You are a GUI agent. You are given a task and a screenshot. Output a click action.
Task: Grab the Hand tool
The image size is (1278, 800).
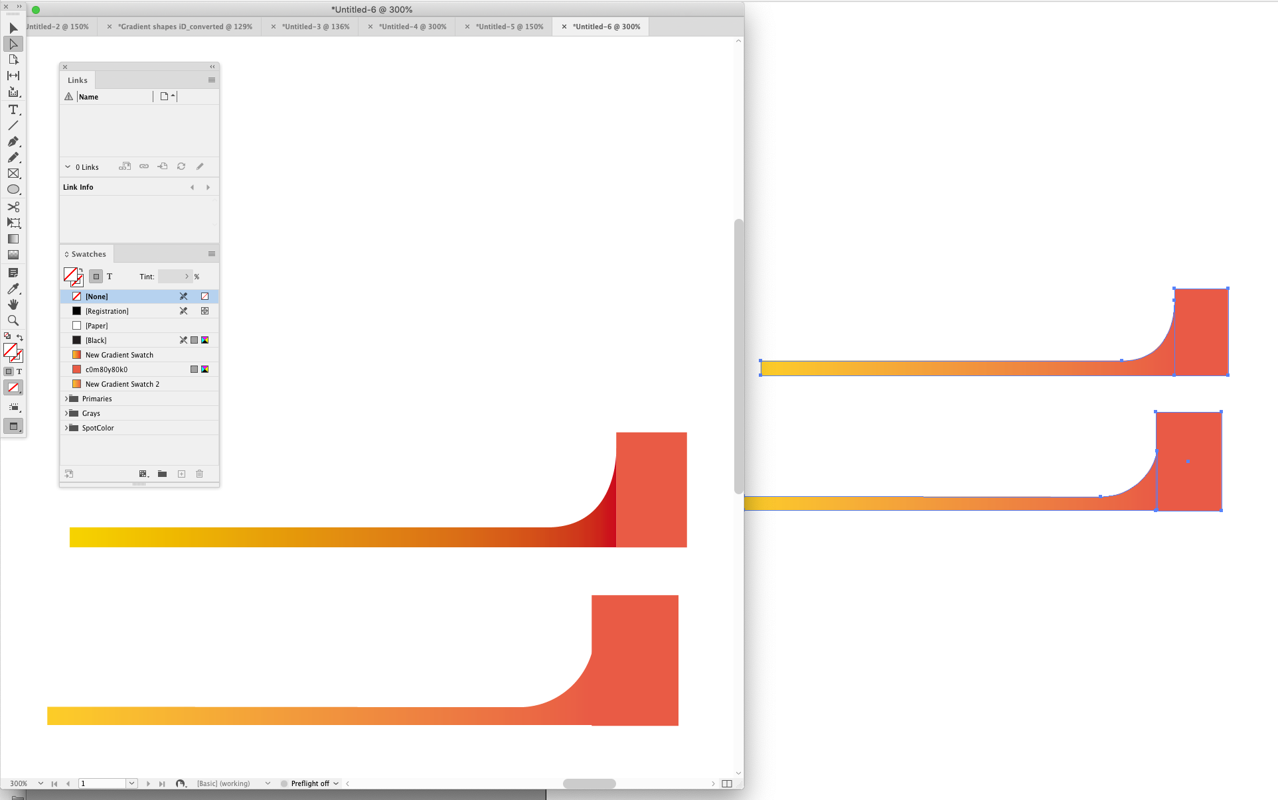pos(14,304)
